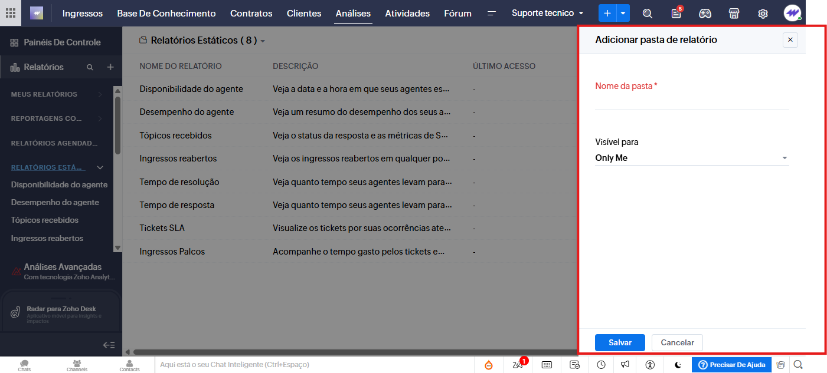Viewport: 827px width, 373px height.
Task: Open the accessibility options icon
Action: tap(650, 365)
